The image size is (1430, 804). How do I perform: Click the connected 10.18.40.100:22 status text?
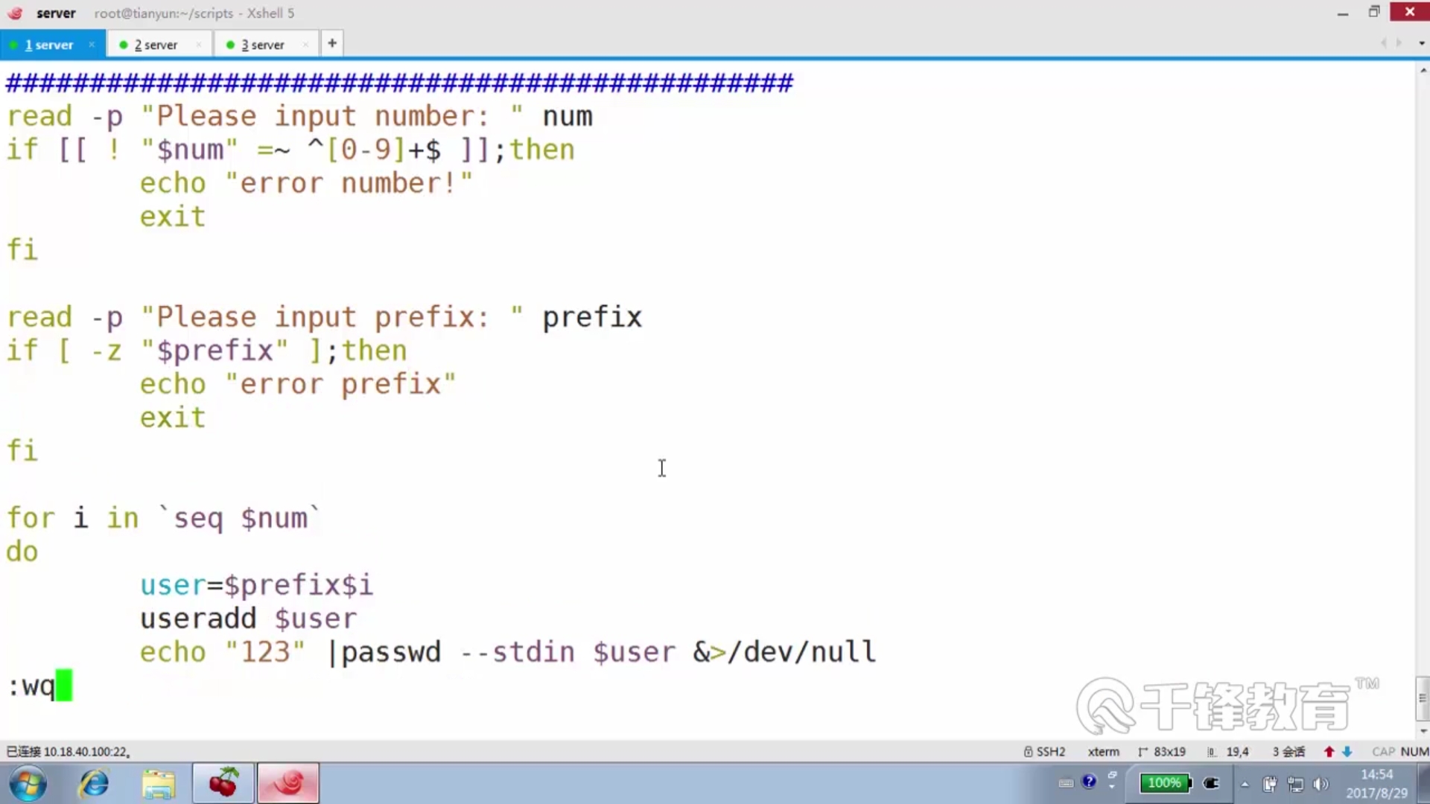pos(69,752)
